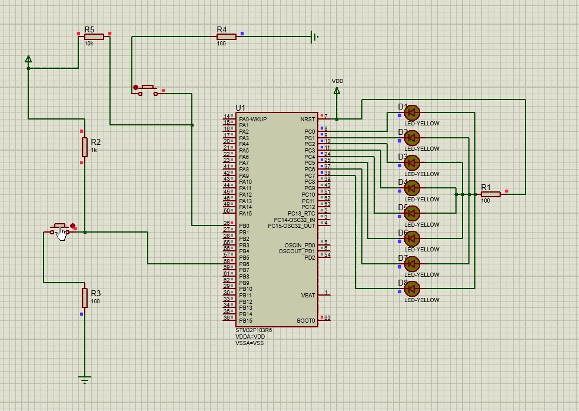
Task: Select the D8 yellow LED
Action: [412, 289]
